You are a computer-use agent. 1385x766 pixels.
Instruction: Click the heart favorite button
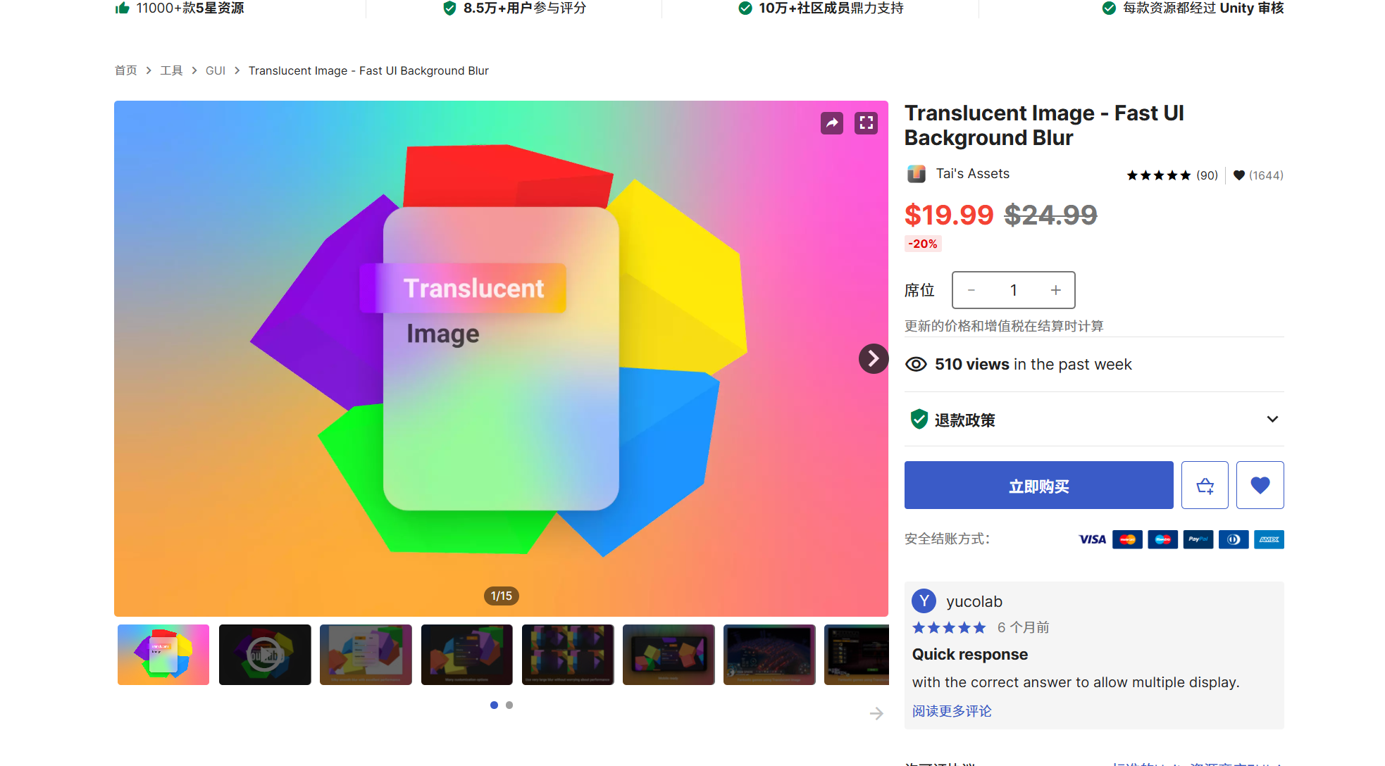click(x=1260, y=485)
